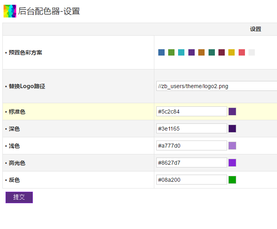277x229 pixels.
Task: Open color picker swatch for 深色
Action: (x=232, y=129)
